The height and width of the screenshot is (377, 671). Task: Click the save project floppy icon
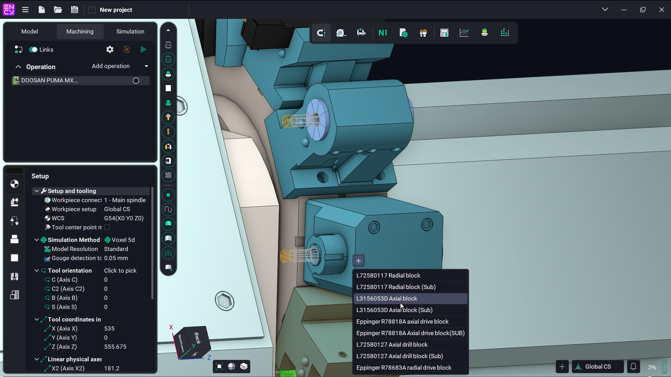pyautogui.click(x=74, y=10)
